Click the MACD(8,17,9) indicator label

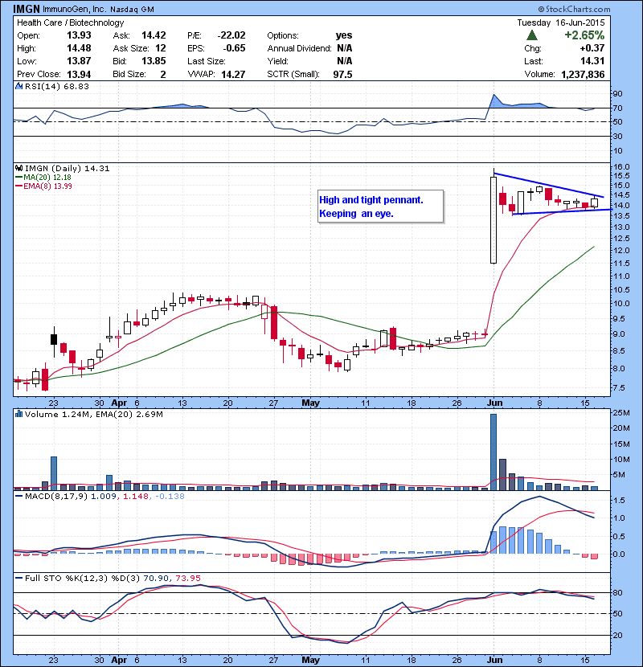[56, 496]
